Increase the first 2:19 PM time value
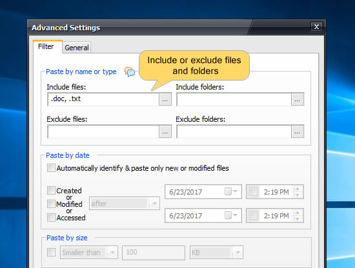Screen dimensions: 355x268 (x=298, y=189)
